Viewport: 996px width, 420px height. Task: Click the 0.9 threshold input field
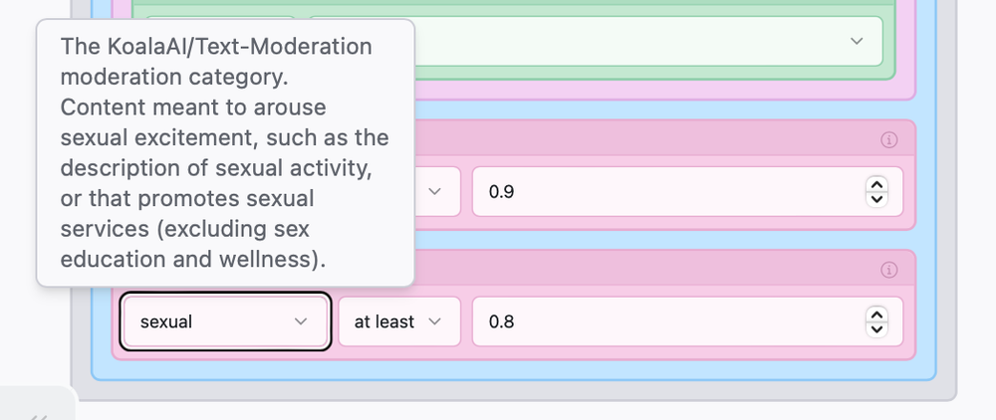(662, 191)
